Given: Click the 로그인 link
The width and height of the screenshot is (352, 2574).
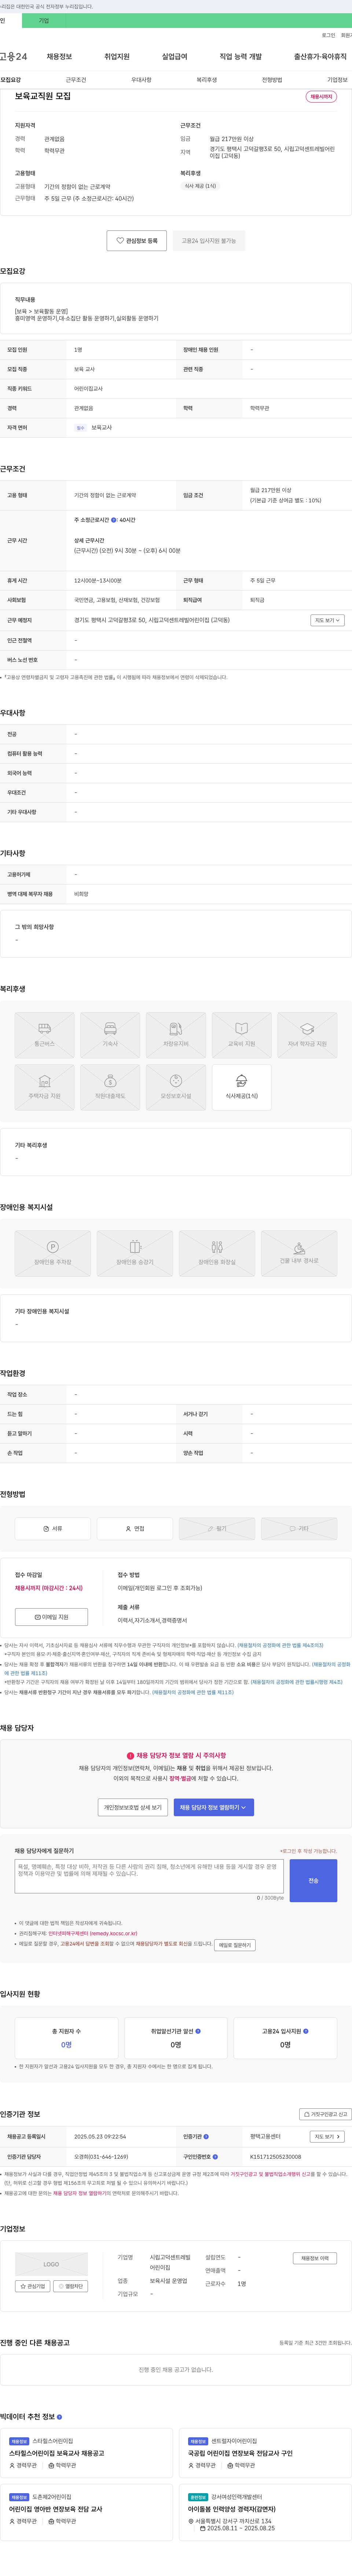Looking at the screenshot, I should coord(328,35).
